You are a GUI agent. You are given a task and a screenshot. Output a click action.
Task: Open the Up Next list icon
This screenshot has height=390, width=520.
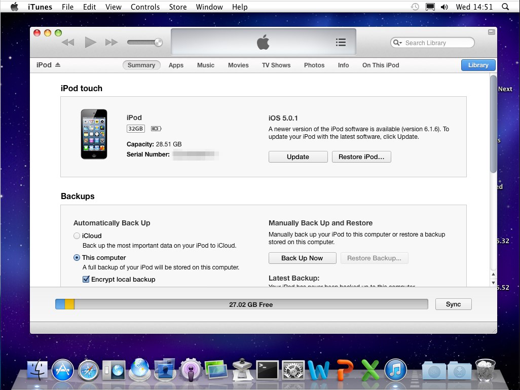coord(341,43)
